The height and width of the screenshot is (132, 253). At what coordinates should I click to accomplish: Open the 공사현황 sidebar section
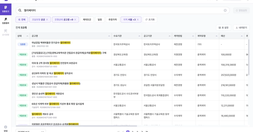coord(6,32)
